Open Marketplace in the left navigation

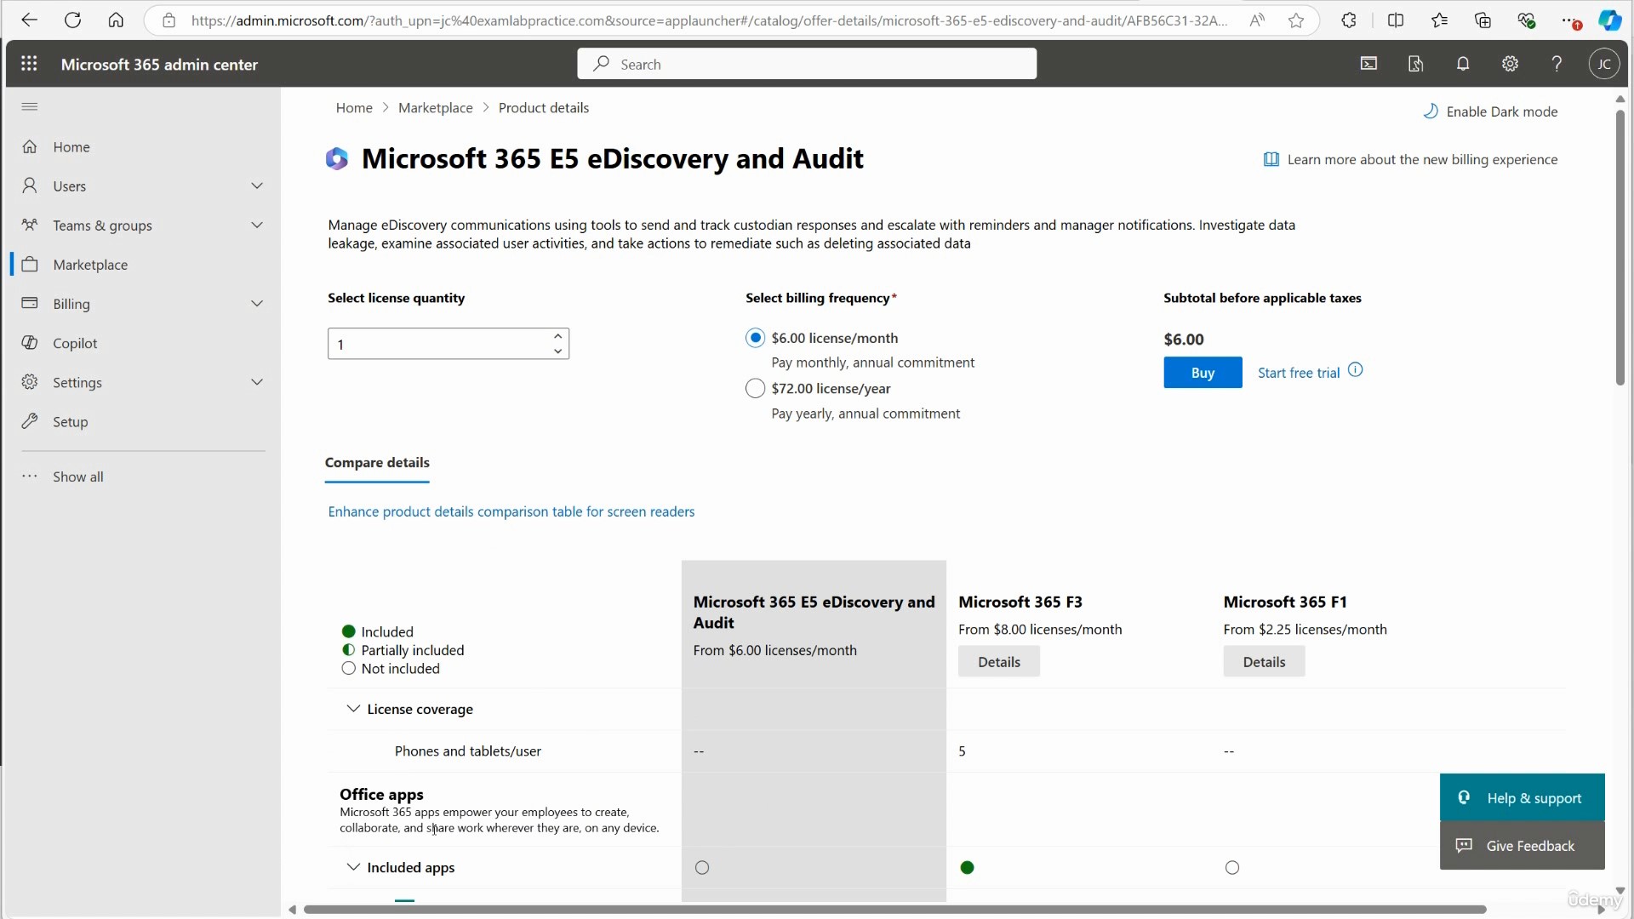coord(90,265)
